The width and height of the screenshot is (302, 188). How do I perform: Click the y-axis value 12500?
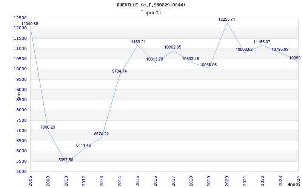pyautogui.click(x=20, y=18)
